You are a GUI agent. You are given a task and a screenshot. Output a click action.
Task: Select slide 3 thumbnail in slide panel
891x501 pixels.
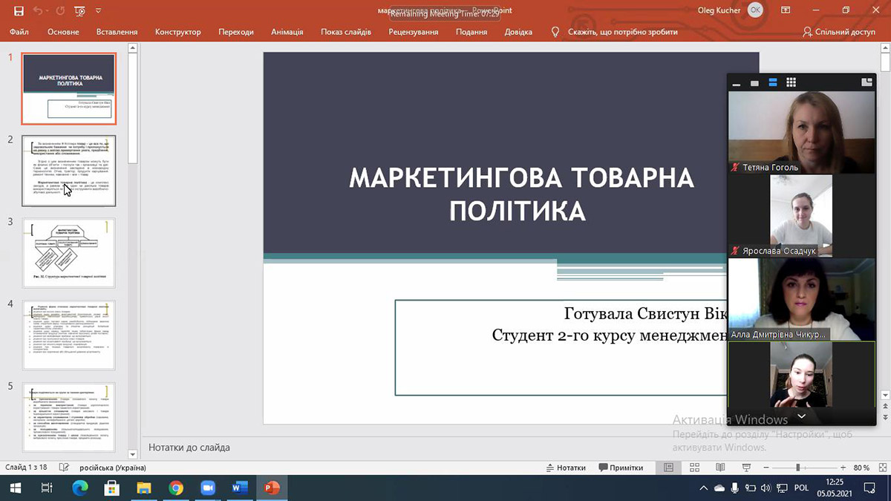[x=69, y=252]
